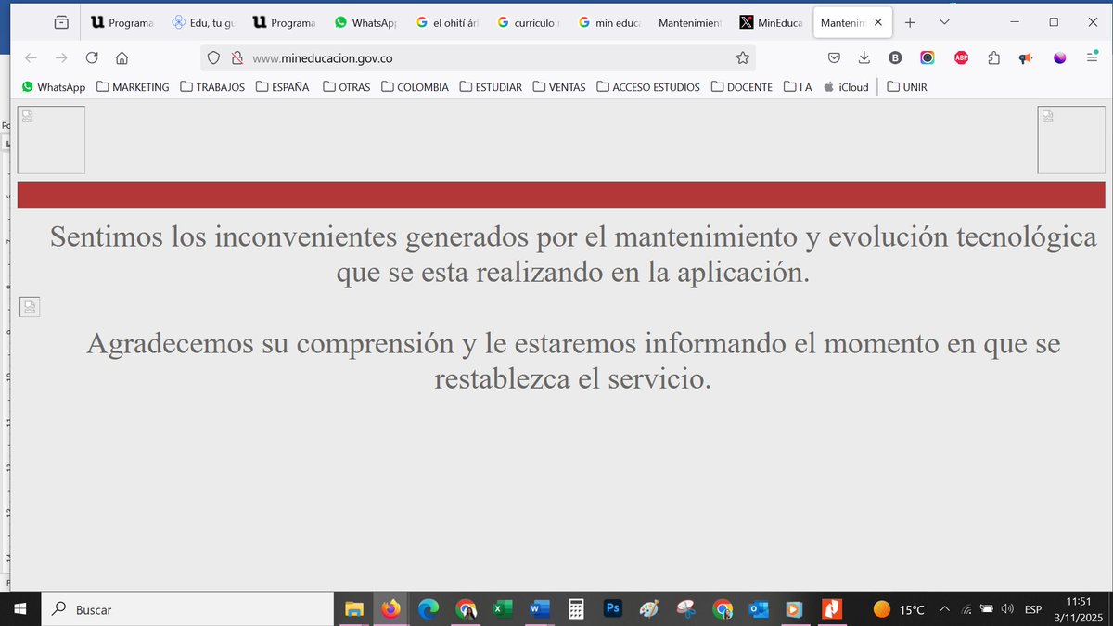Screen dimensions: 1113x626
Task: Click the broken image at page top-left
Action: tap(51, 140)
